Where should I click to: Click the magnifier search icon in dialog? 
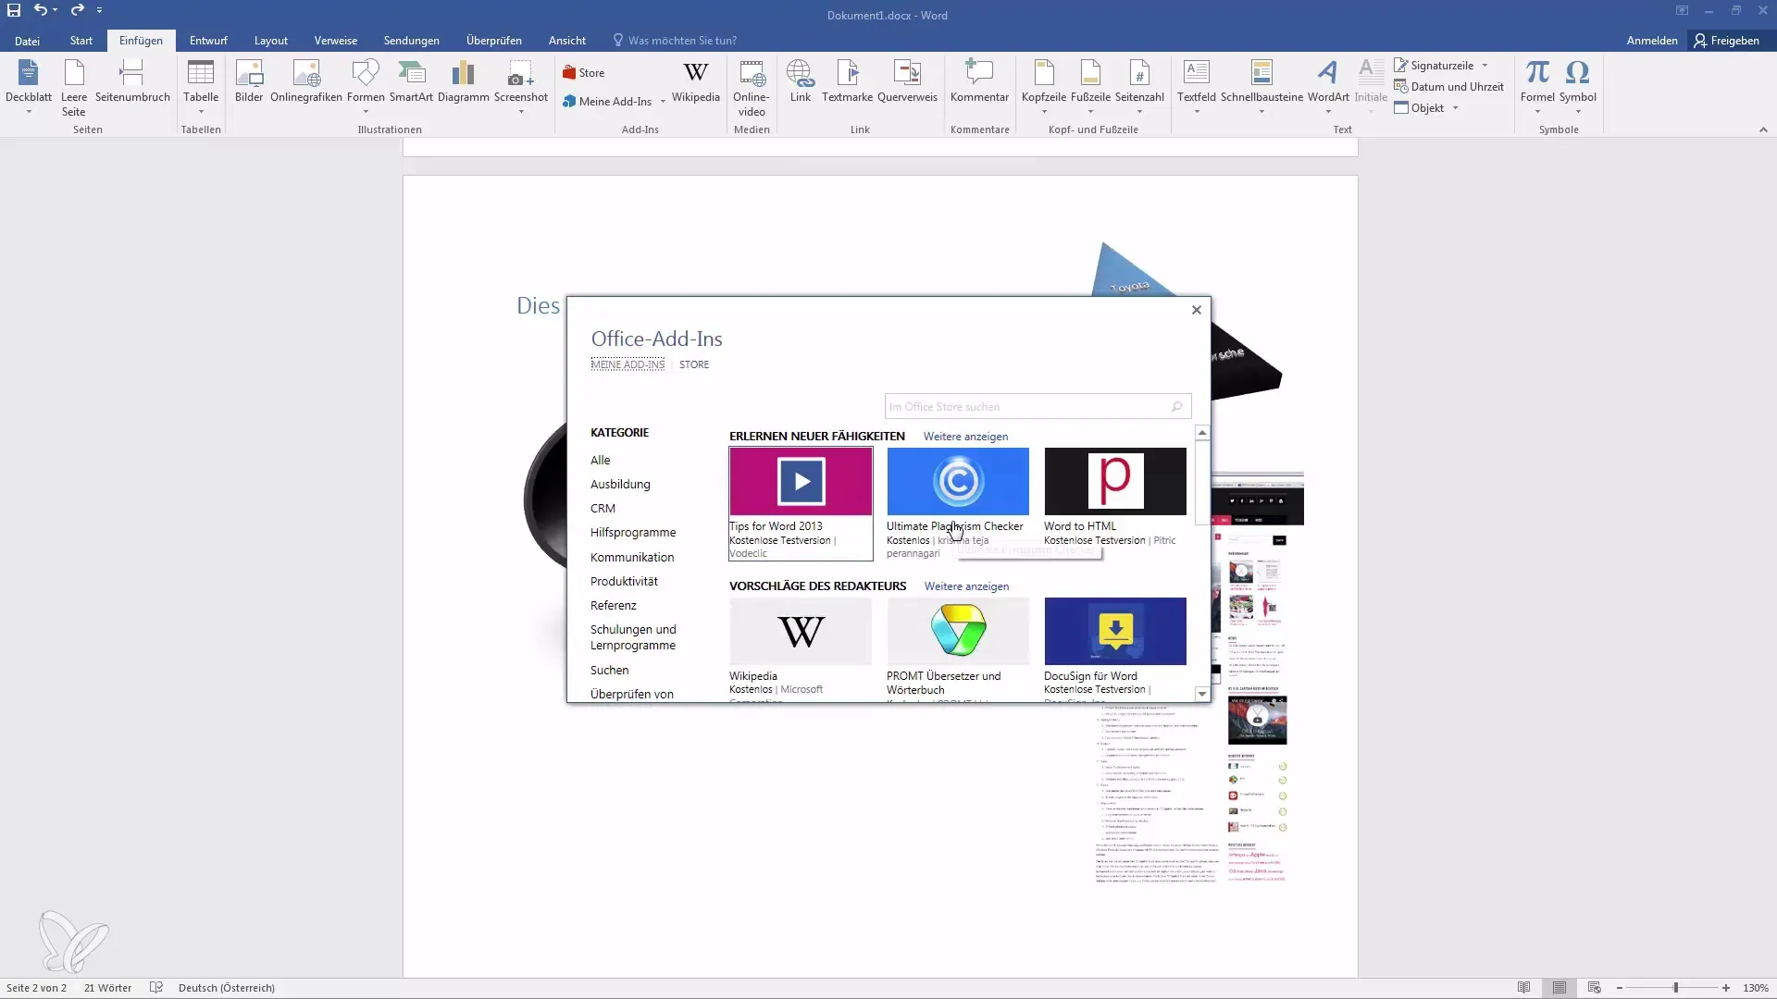coord(1177,407)
